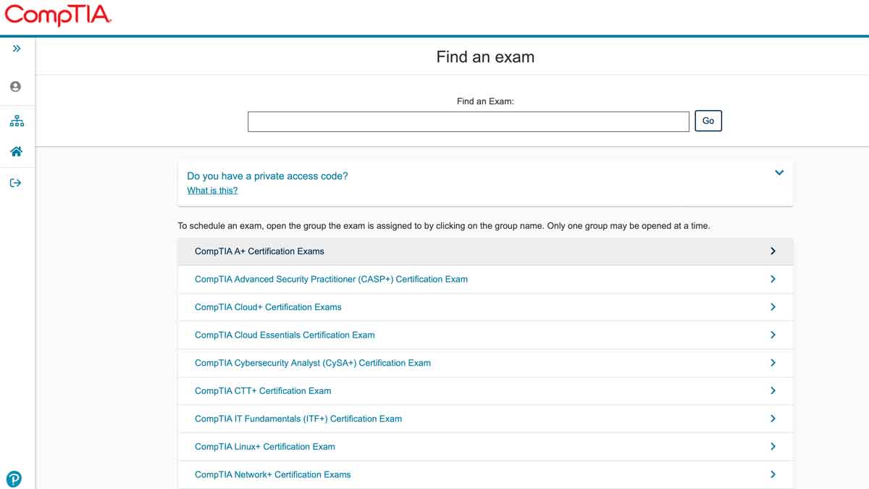The image size is (869, 489).
Task: Expand chevron for Cloud Essentials row
Action: coord(773,335)
